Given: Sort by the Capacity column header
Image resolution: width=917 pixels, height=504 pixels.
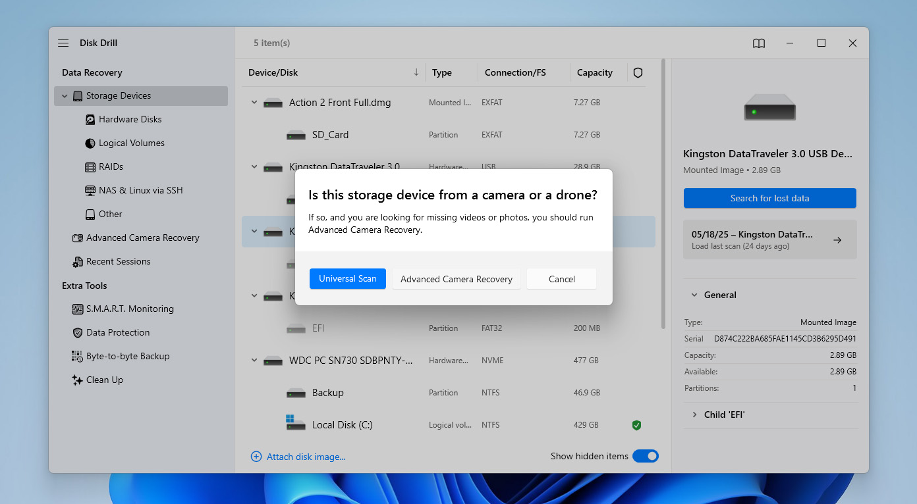Looking at the screenshot, I should click(x=595, y=72).
